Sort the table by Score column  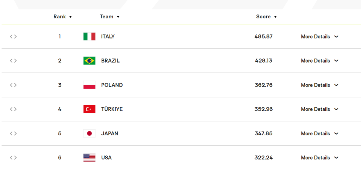point(266,17)
